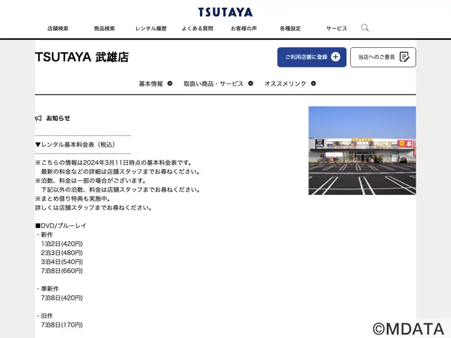This screenshot has height=338, width=451.
Task: Click the 3泊4日(540円) price line
Action: point(62,262)
